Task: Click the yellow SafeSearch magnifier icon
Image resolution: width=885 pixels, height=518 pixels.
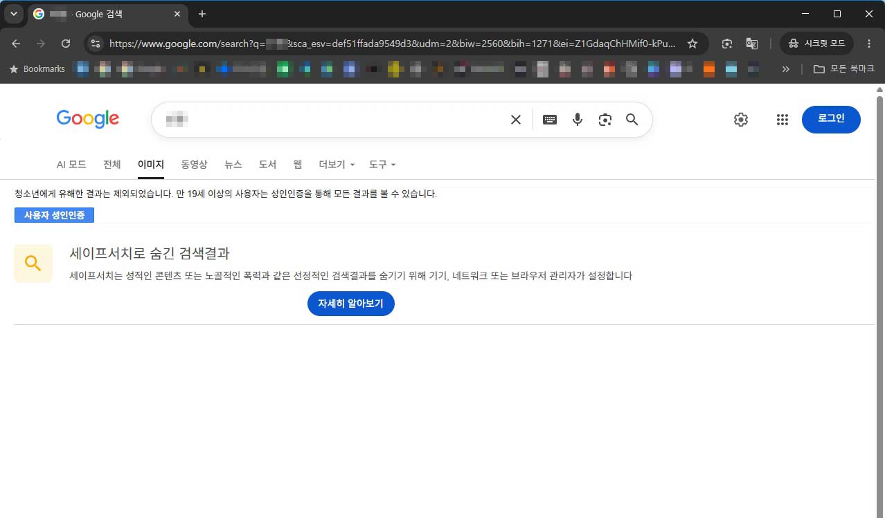Action: click(x=33, y=263)
